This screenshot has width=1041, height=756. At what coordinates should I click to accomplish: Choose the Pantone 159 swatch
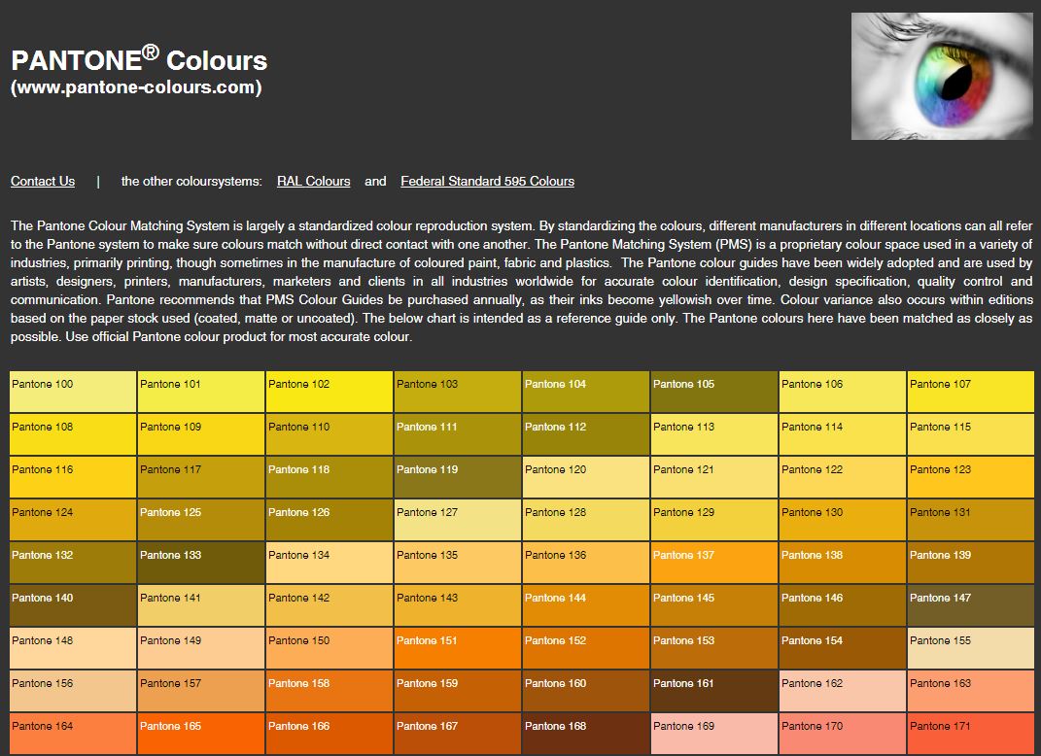tap(458, 691)
